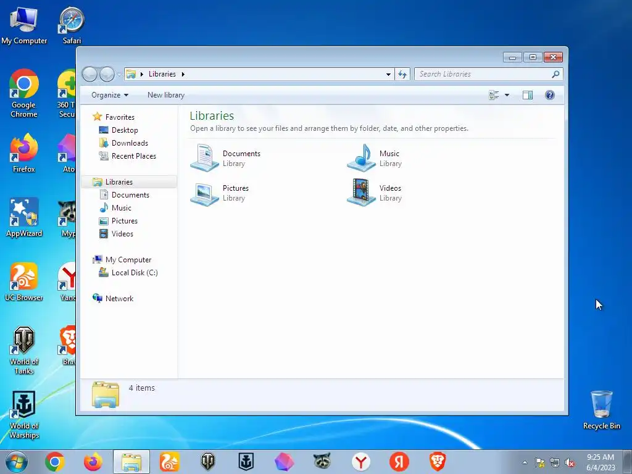Click the refresh button beside address bar

402,74
